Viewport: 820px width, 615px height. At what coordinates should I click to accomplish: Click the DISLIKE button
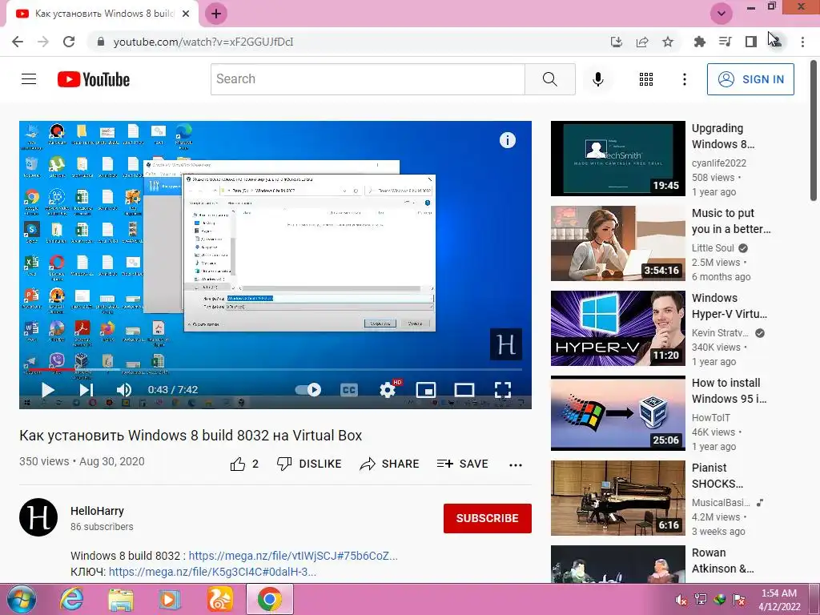309,464
